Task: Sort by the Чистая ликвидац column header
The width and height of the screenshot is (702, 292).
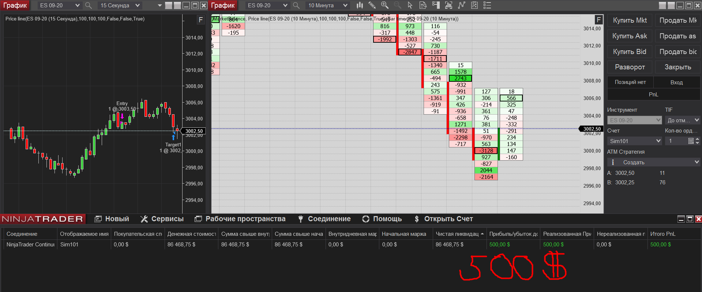Action: (459, 234)
